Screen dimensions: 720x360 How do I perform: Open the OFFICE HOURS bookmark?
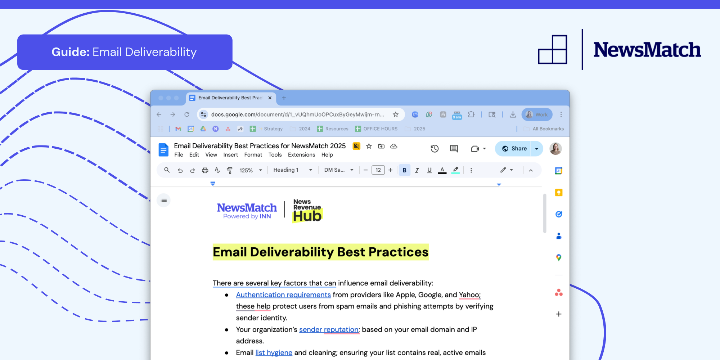coord(376,129)
